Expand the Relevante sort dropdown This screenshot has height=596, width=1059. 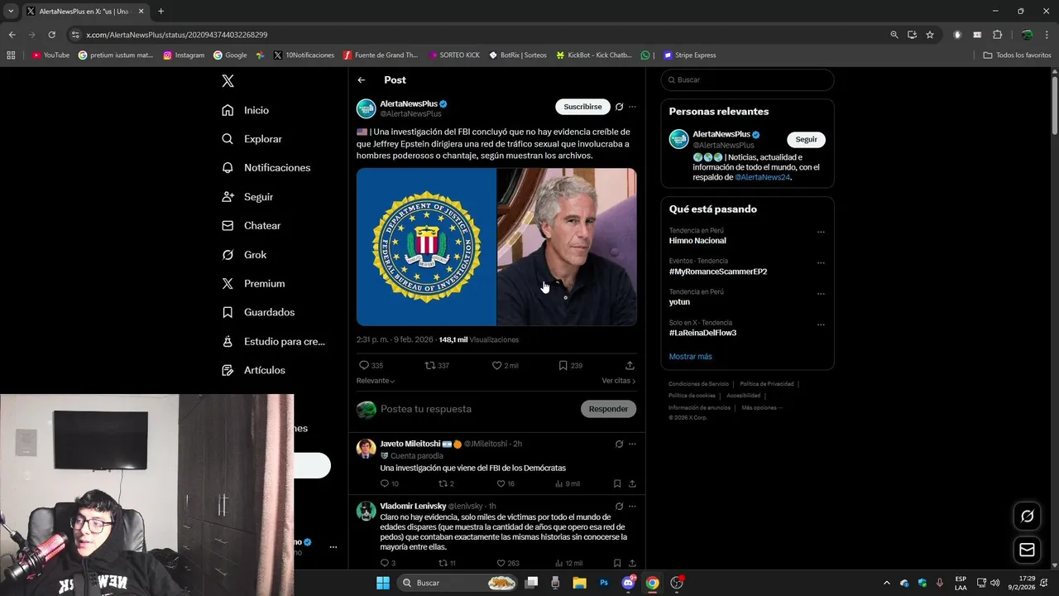[376, 381]
